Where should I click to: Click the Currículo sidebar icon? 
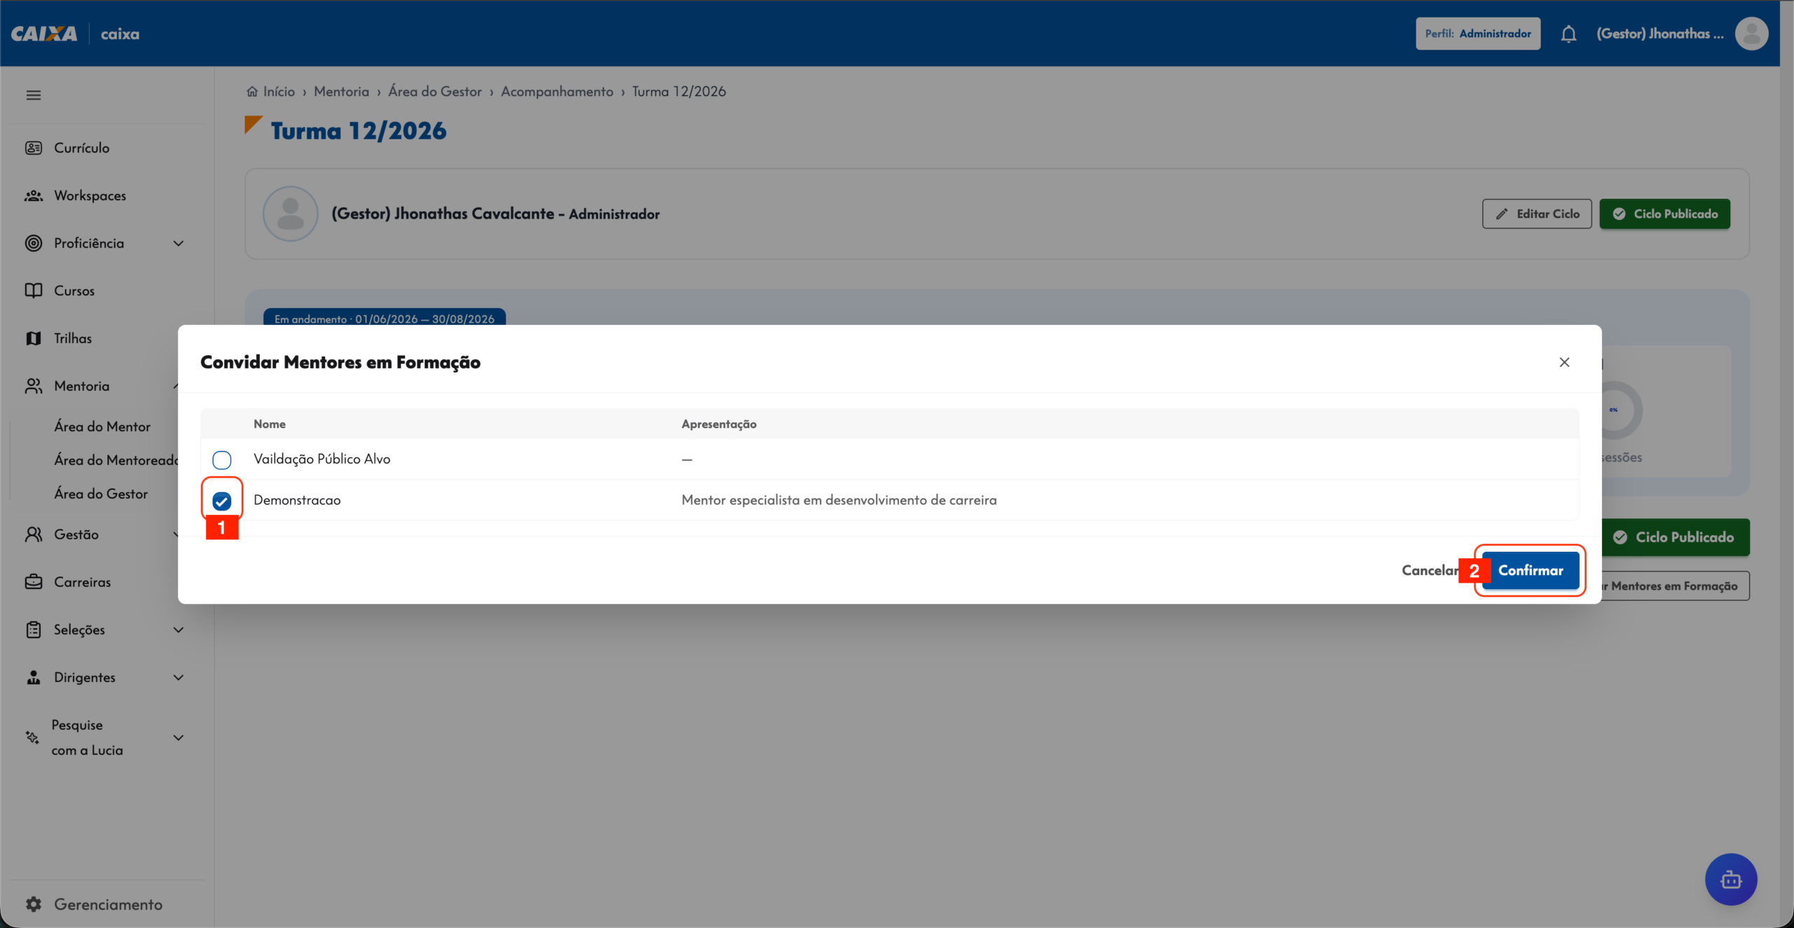tap(34, 148)
